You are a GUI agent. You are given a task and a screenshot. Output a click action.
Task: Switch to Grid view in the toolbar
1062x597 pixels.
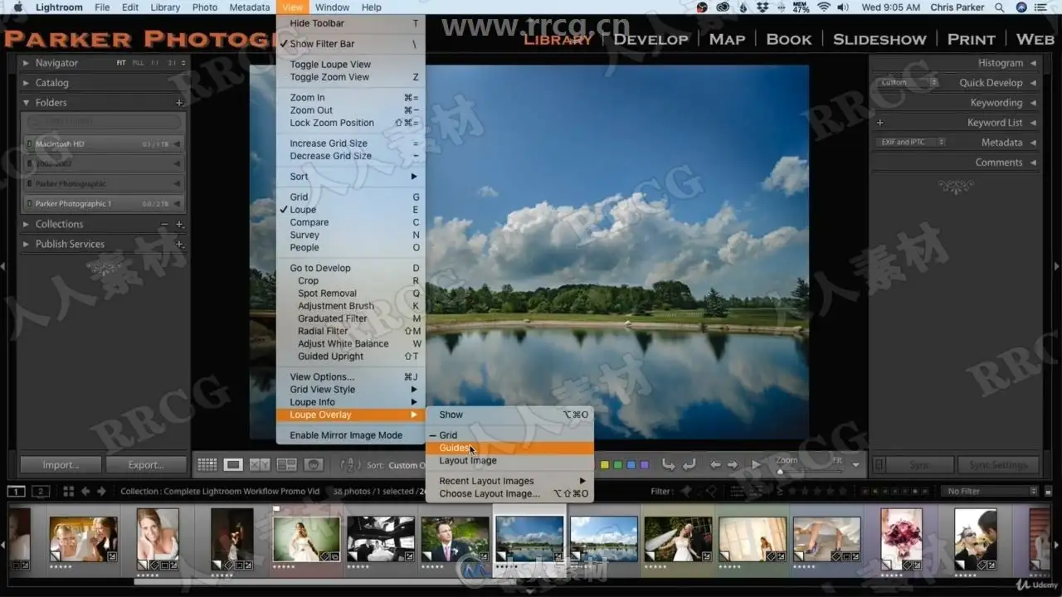click(x=207, y=465)
